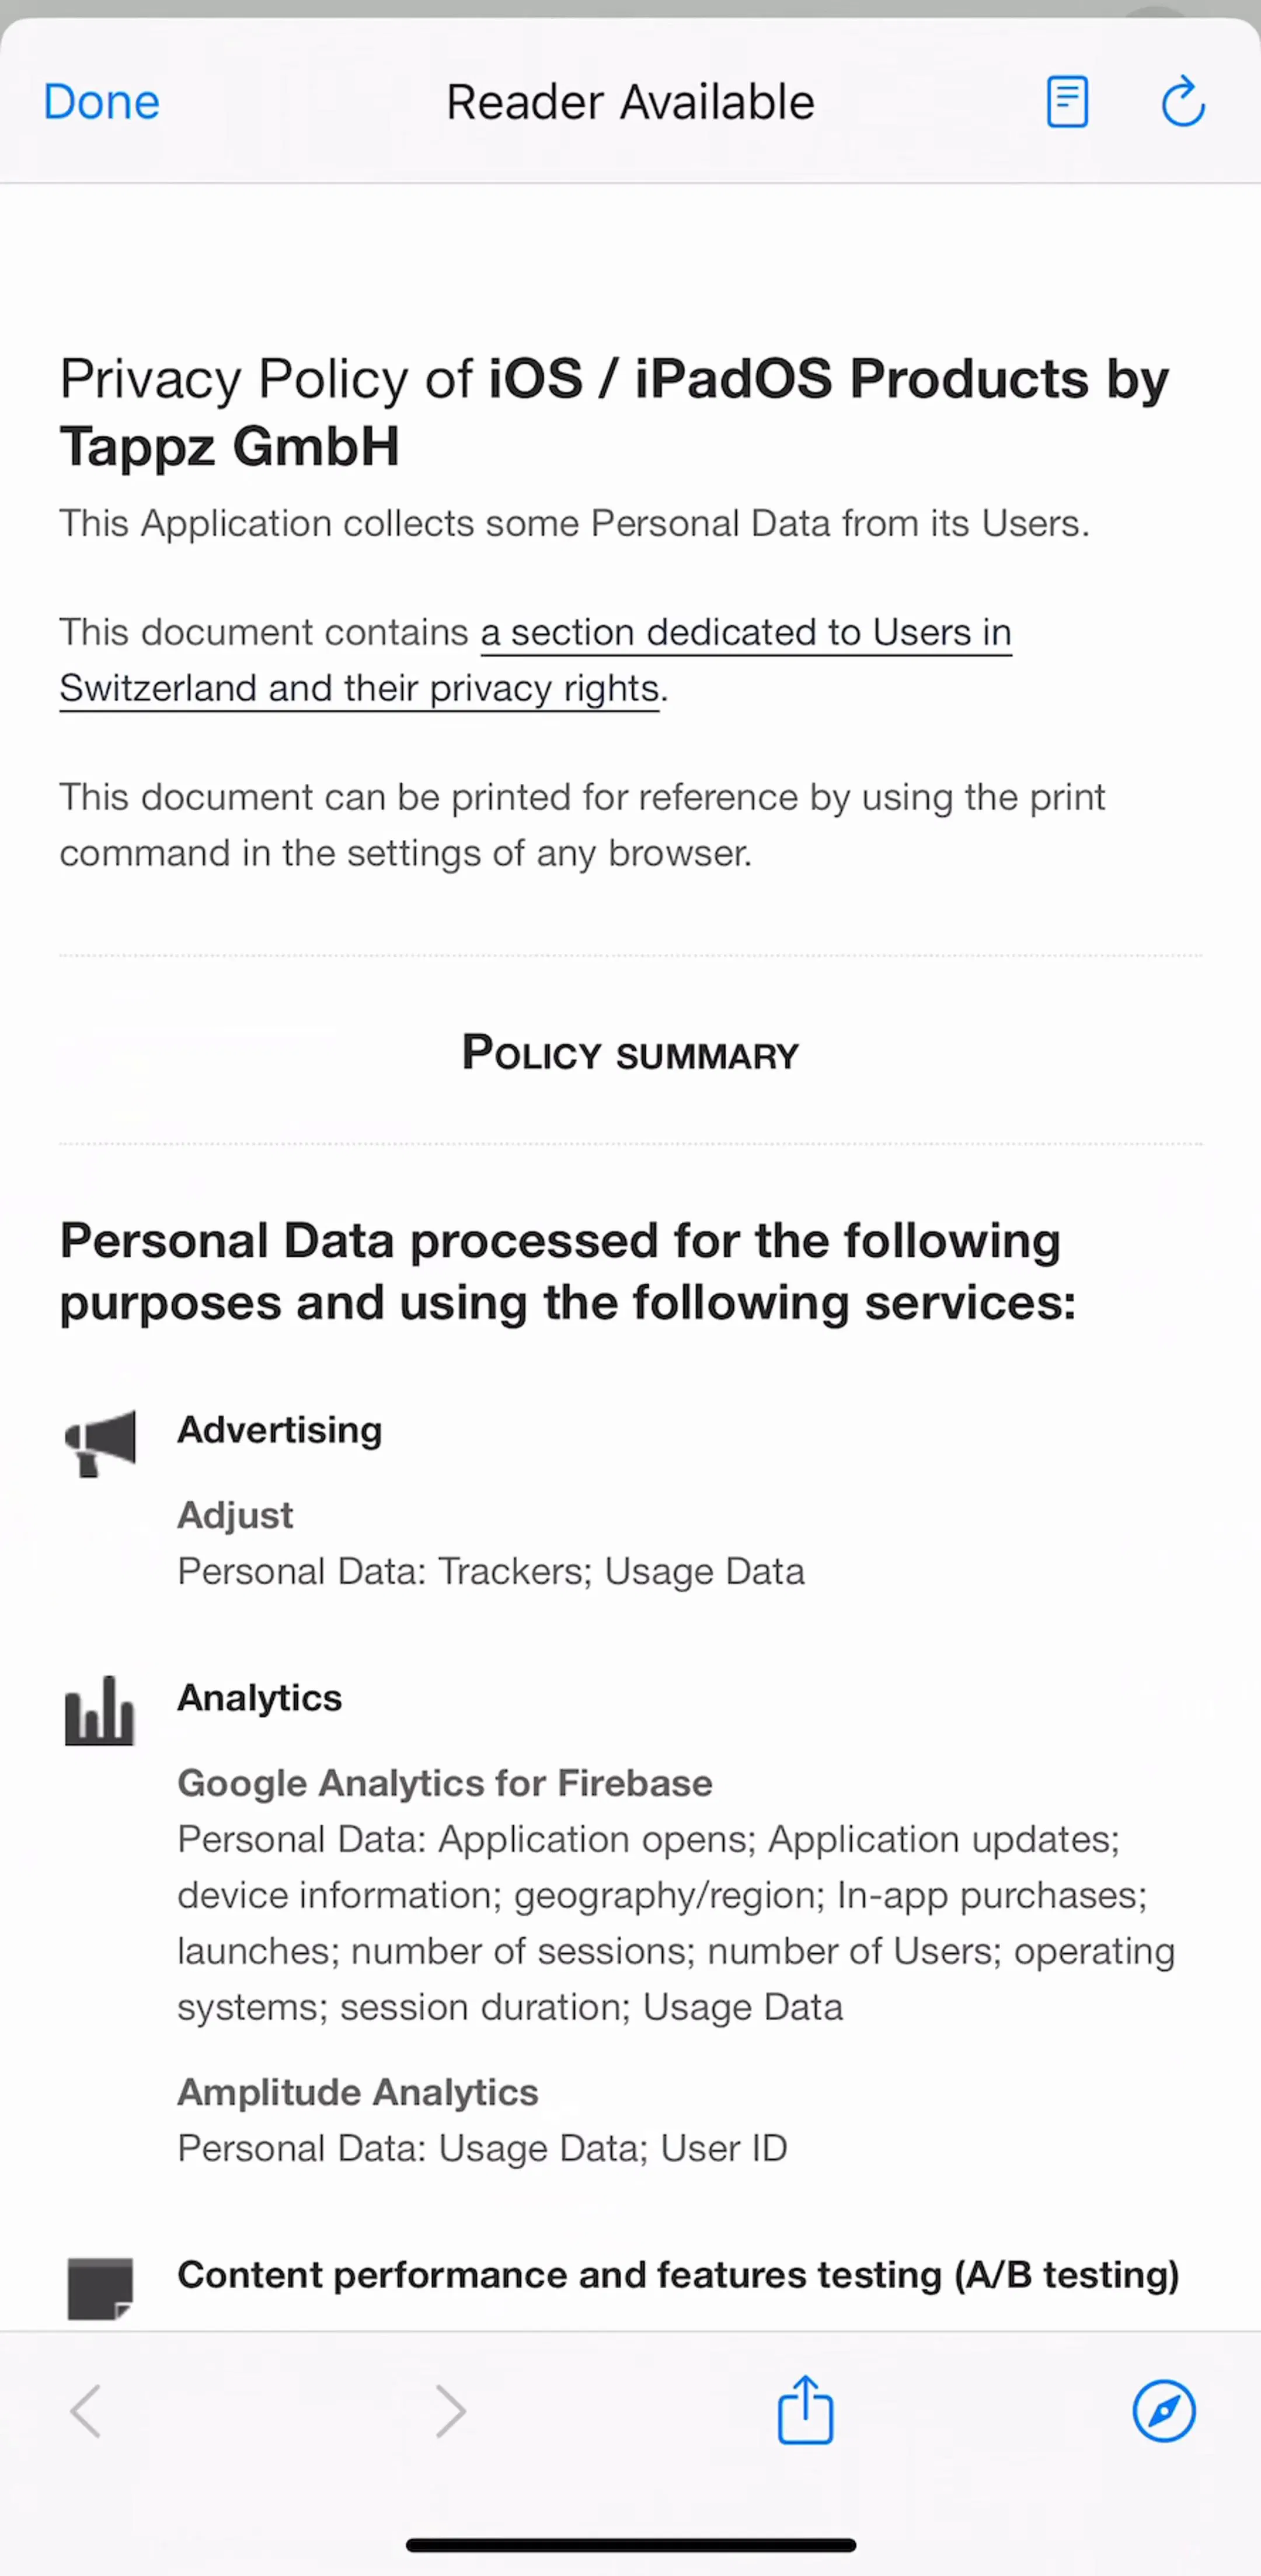Reload the page with the refresh icon
The width and height of the screenshot is (1261, 2576).
(x=1183, y=101)
